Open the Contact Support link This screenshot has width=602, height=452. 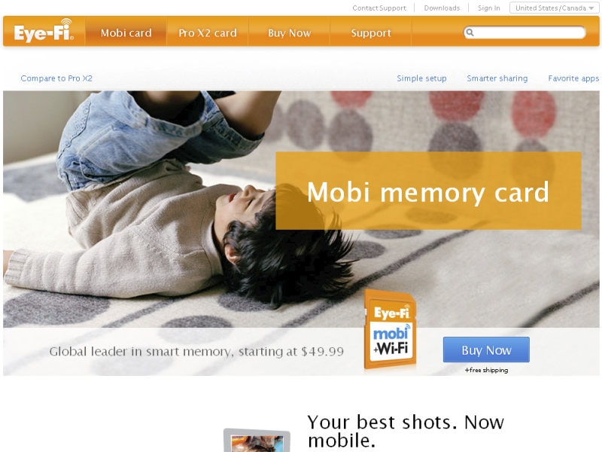[379, 8]
